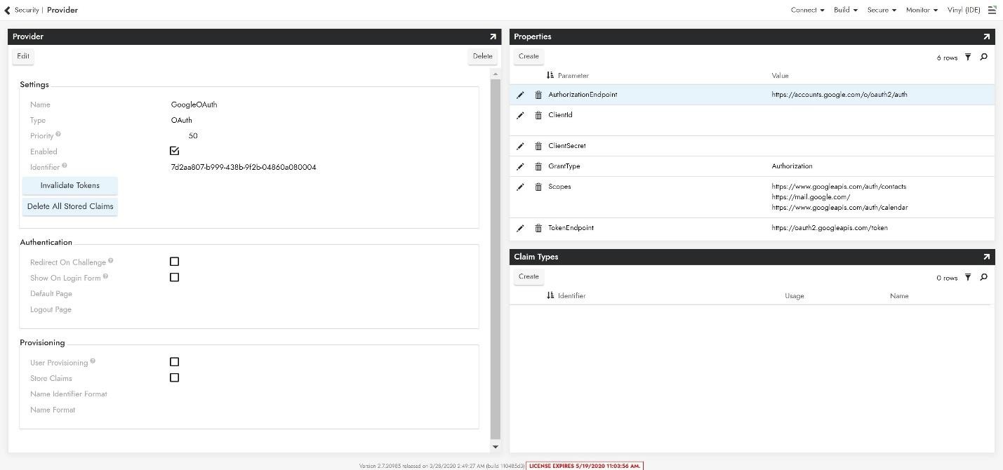Screen dimensions: 1003x470
Task: Click the filter icon in Claim Types panel
Action: pyautogui.click(x=968, y=278)
